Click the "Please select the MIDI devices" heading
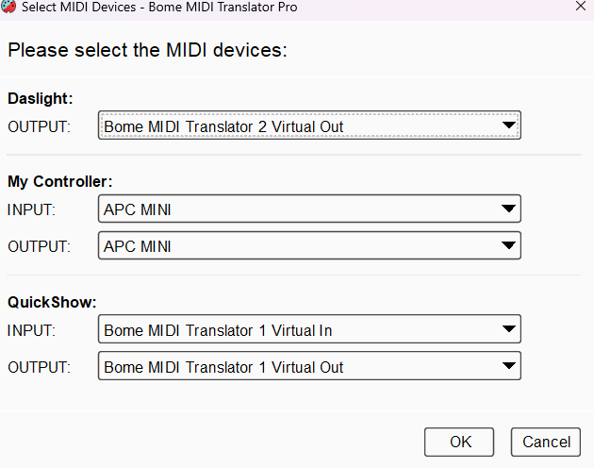594x468 pixels. point(147,50)
